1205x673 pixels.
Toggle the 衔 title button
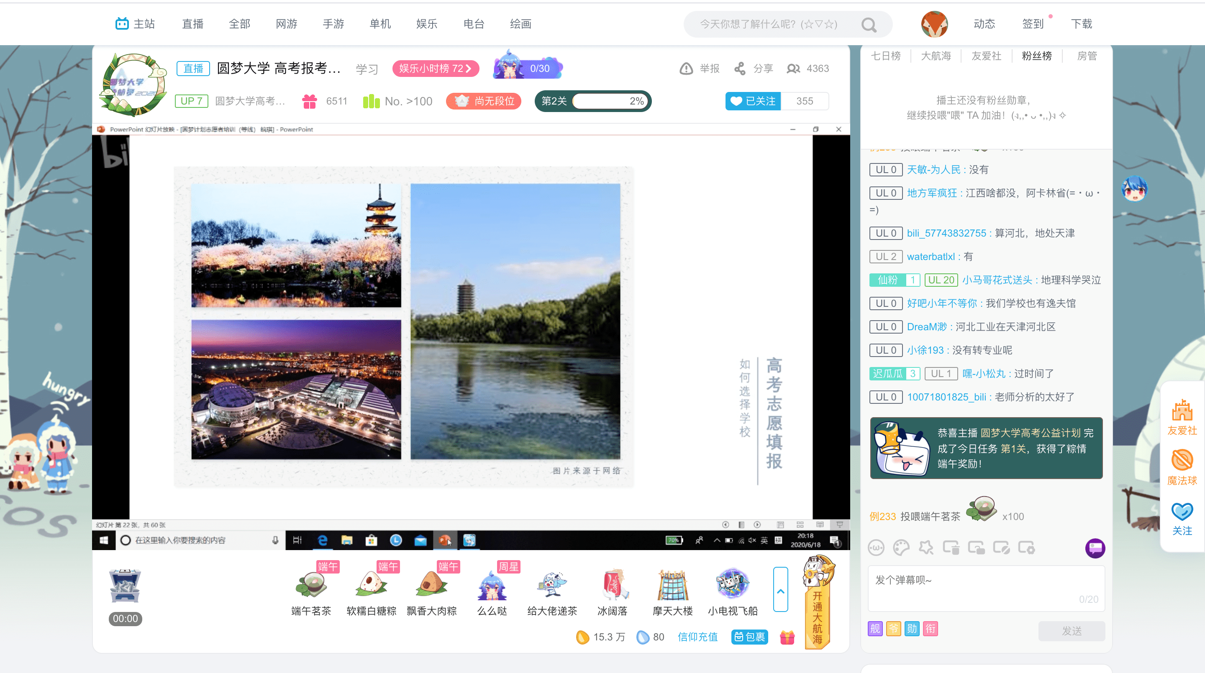931,629
